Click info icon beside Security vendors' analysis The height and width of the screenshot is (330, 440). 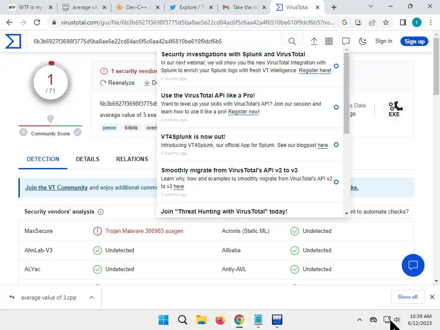[101, 212]
